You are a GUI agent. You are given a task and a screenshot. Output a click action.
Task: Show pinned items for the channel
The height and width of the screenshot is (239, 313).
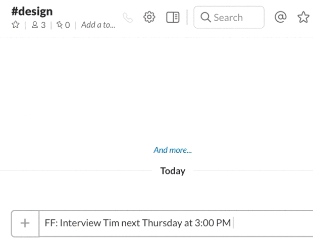coord(63,25)
